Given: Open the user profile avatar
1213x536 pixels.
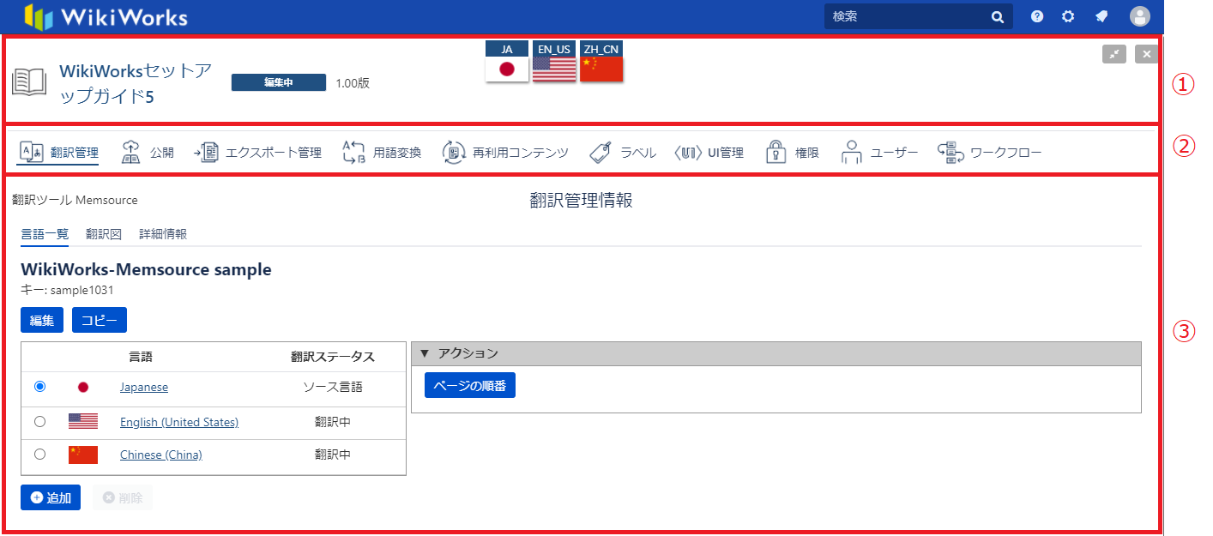Looking at the screenshot, I should pos(1140,16).
